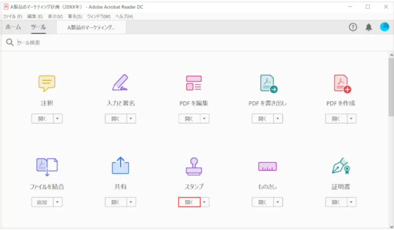Open the 表示(V) menu
The width and height of the screenshot is (394, 230).
coord(55,17)
